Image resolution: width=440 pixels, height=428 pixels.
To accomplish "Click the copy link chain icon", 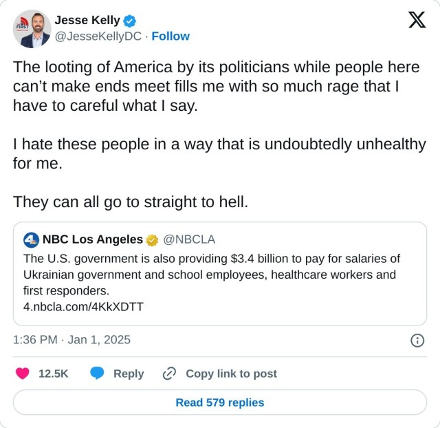I will [x=169, y=374].
